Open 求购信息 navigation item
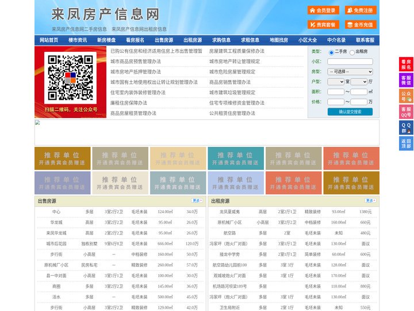Image resolution: width=414 pixels, height=311 pixels. click(x=221, y=40)
